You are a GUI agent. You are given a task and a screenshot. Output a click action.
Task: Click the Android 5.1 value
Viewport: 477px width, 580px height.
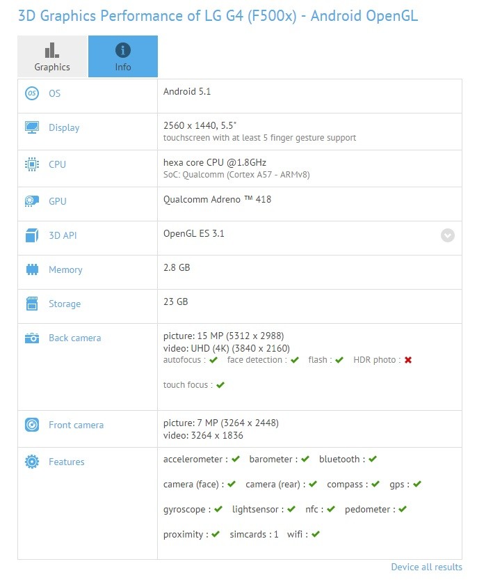click(x=187, y=91)
